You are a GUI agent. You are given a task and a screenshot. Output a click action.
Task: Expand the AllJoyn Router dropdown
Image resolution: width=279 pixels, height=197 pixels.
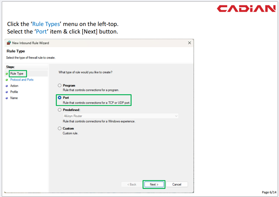(176, 116)
